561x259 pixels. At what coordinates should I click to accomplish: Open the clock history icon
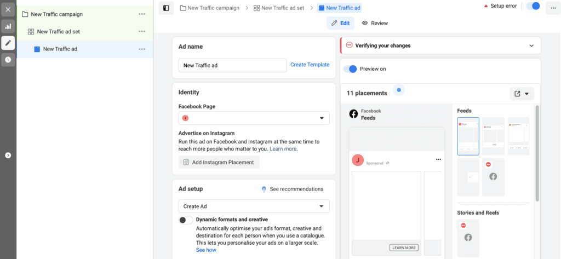point(8,59)
